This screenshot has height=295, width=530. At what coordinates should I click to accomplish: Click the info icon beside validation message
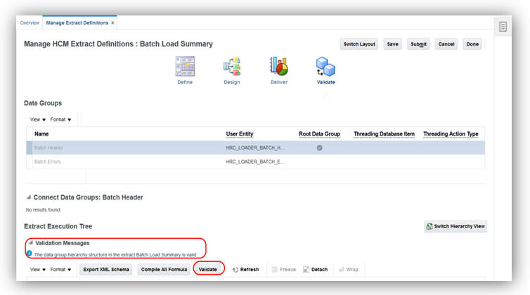[x=29, y=254]
